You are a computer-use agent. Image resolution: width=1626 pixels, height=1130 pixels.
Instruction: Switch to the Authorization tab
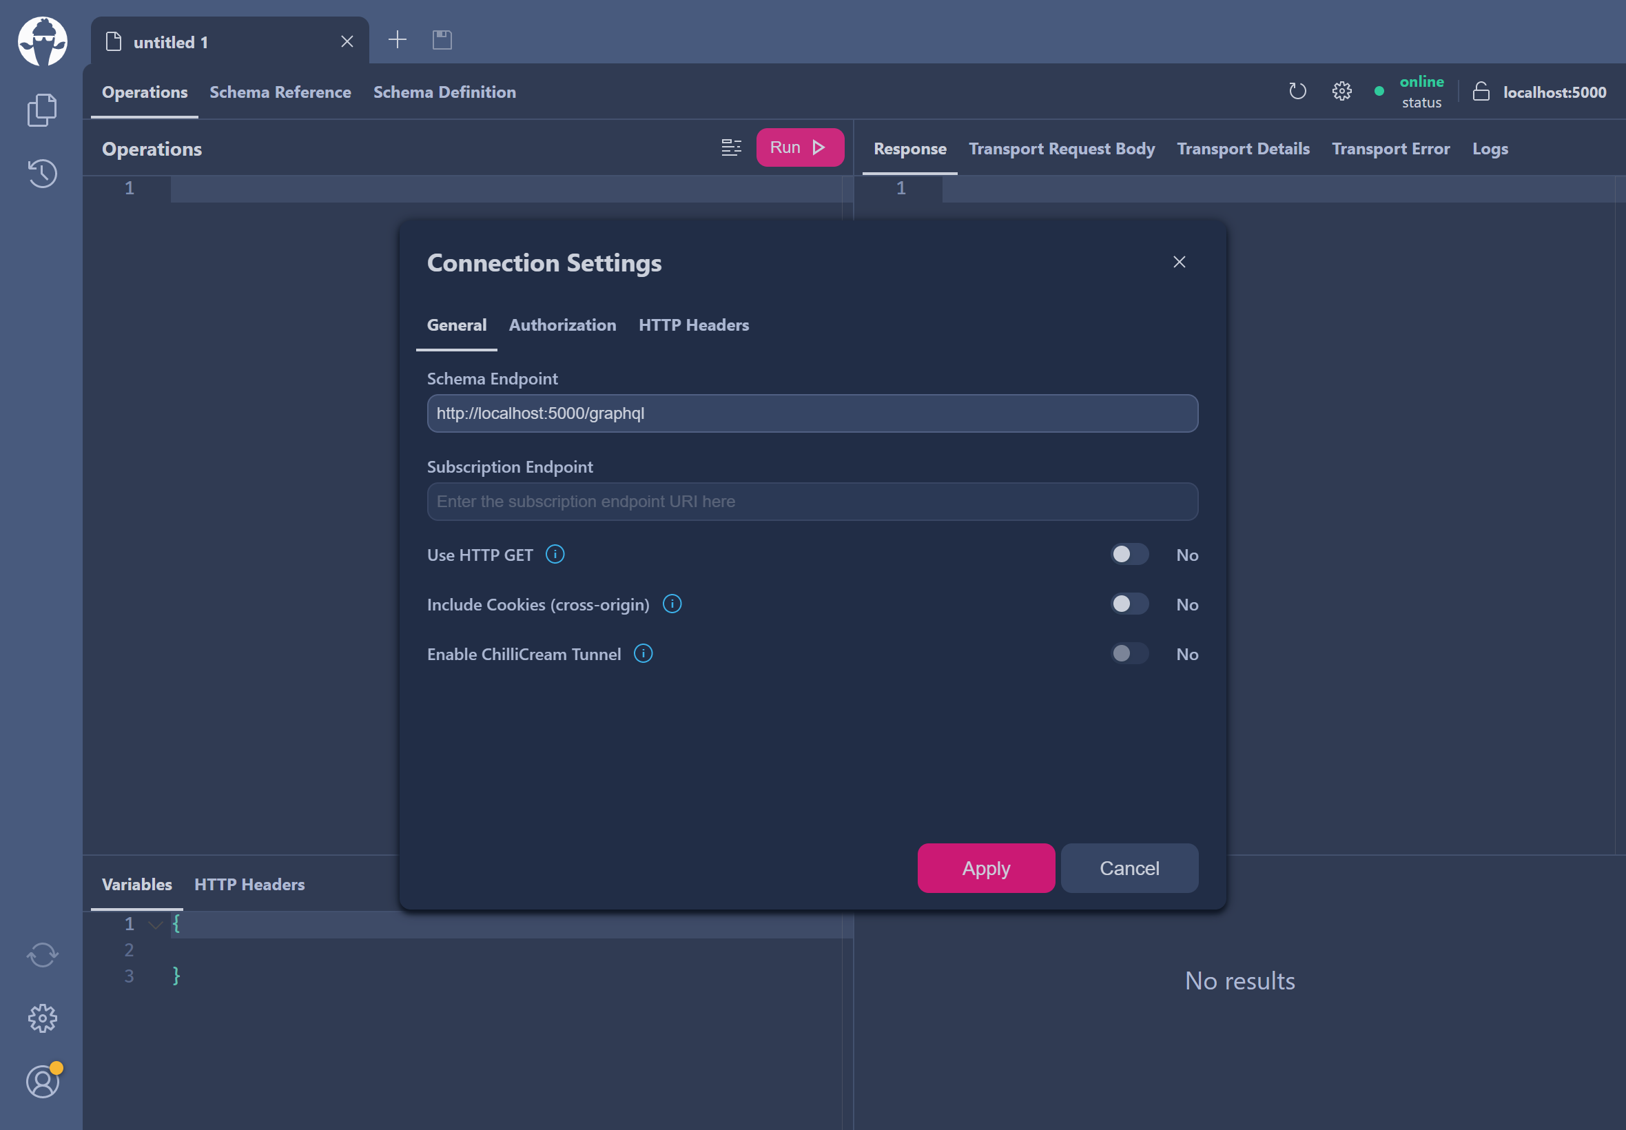(x=562, y=325)
